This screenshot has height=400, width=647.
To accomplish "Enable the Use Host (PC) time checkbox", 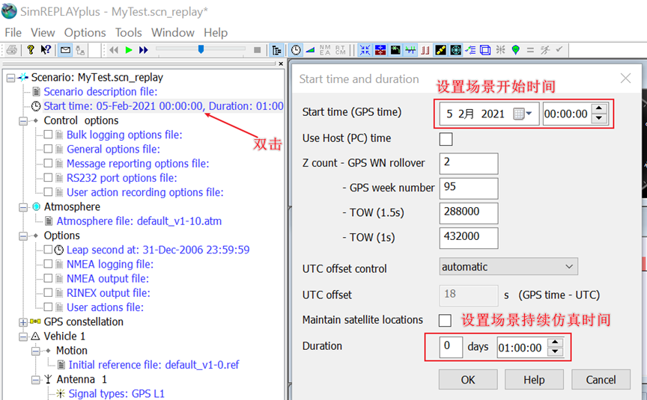I will click(446, 138).
